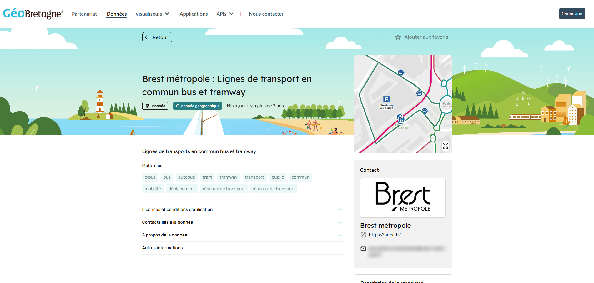Open Nous contacter page
This screenshot has width=594, height=283.
coord(266,14)
